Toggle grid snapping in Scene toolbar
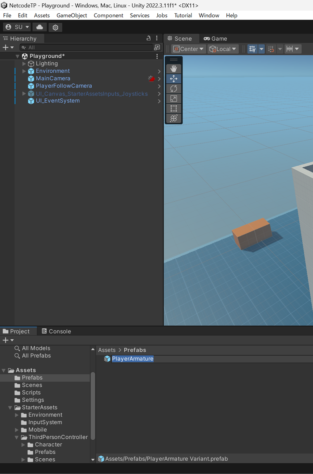 click(x=271, y=49)
